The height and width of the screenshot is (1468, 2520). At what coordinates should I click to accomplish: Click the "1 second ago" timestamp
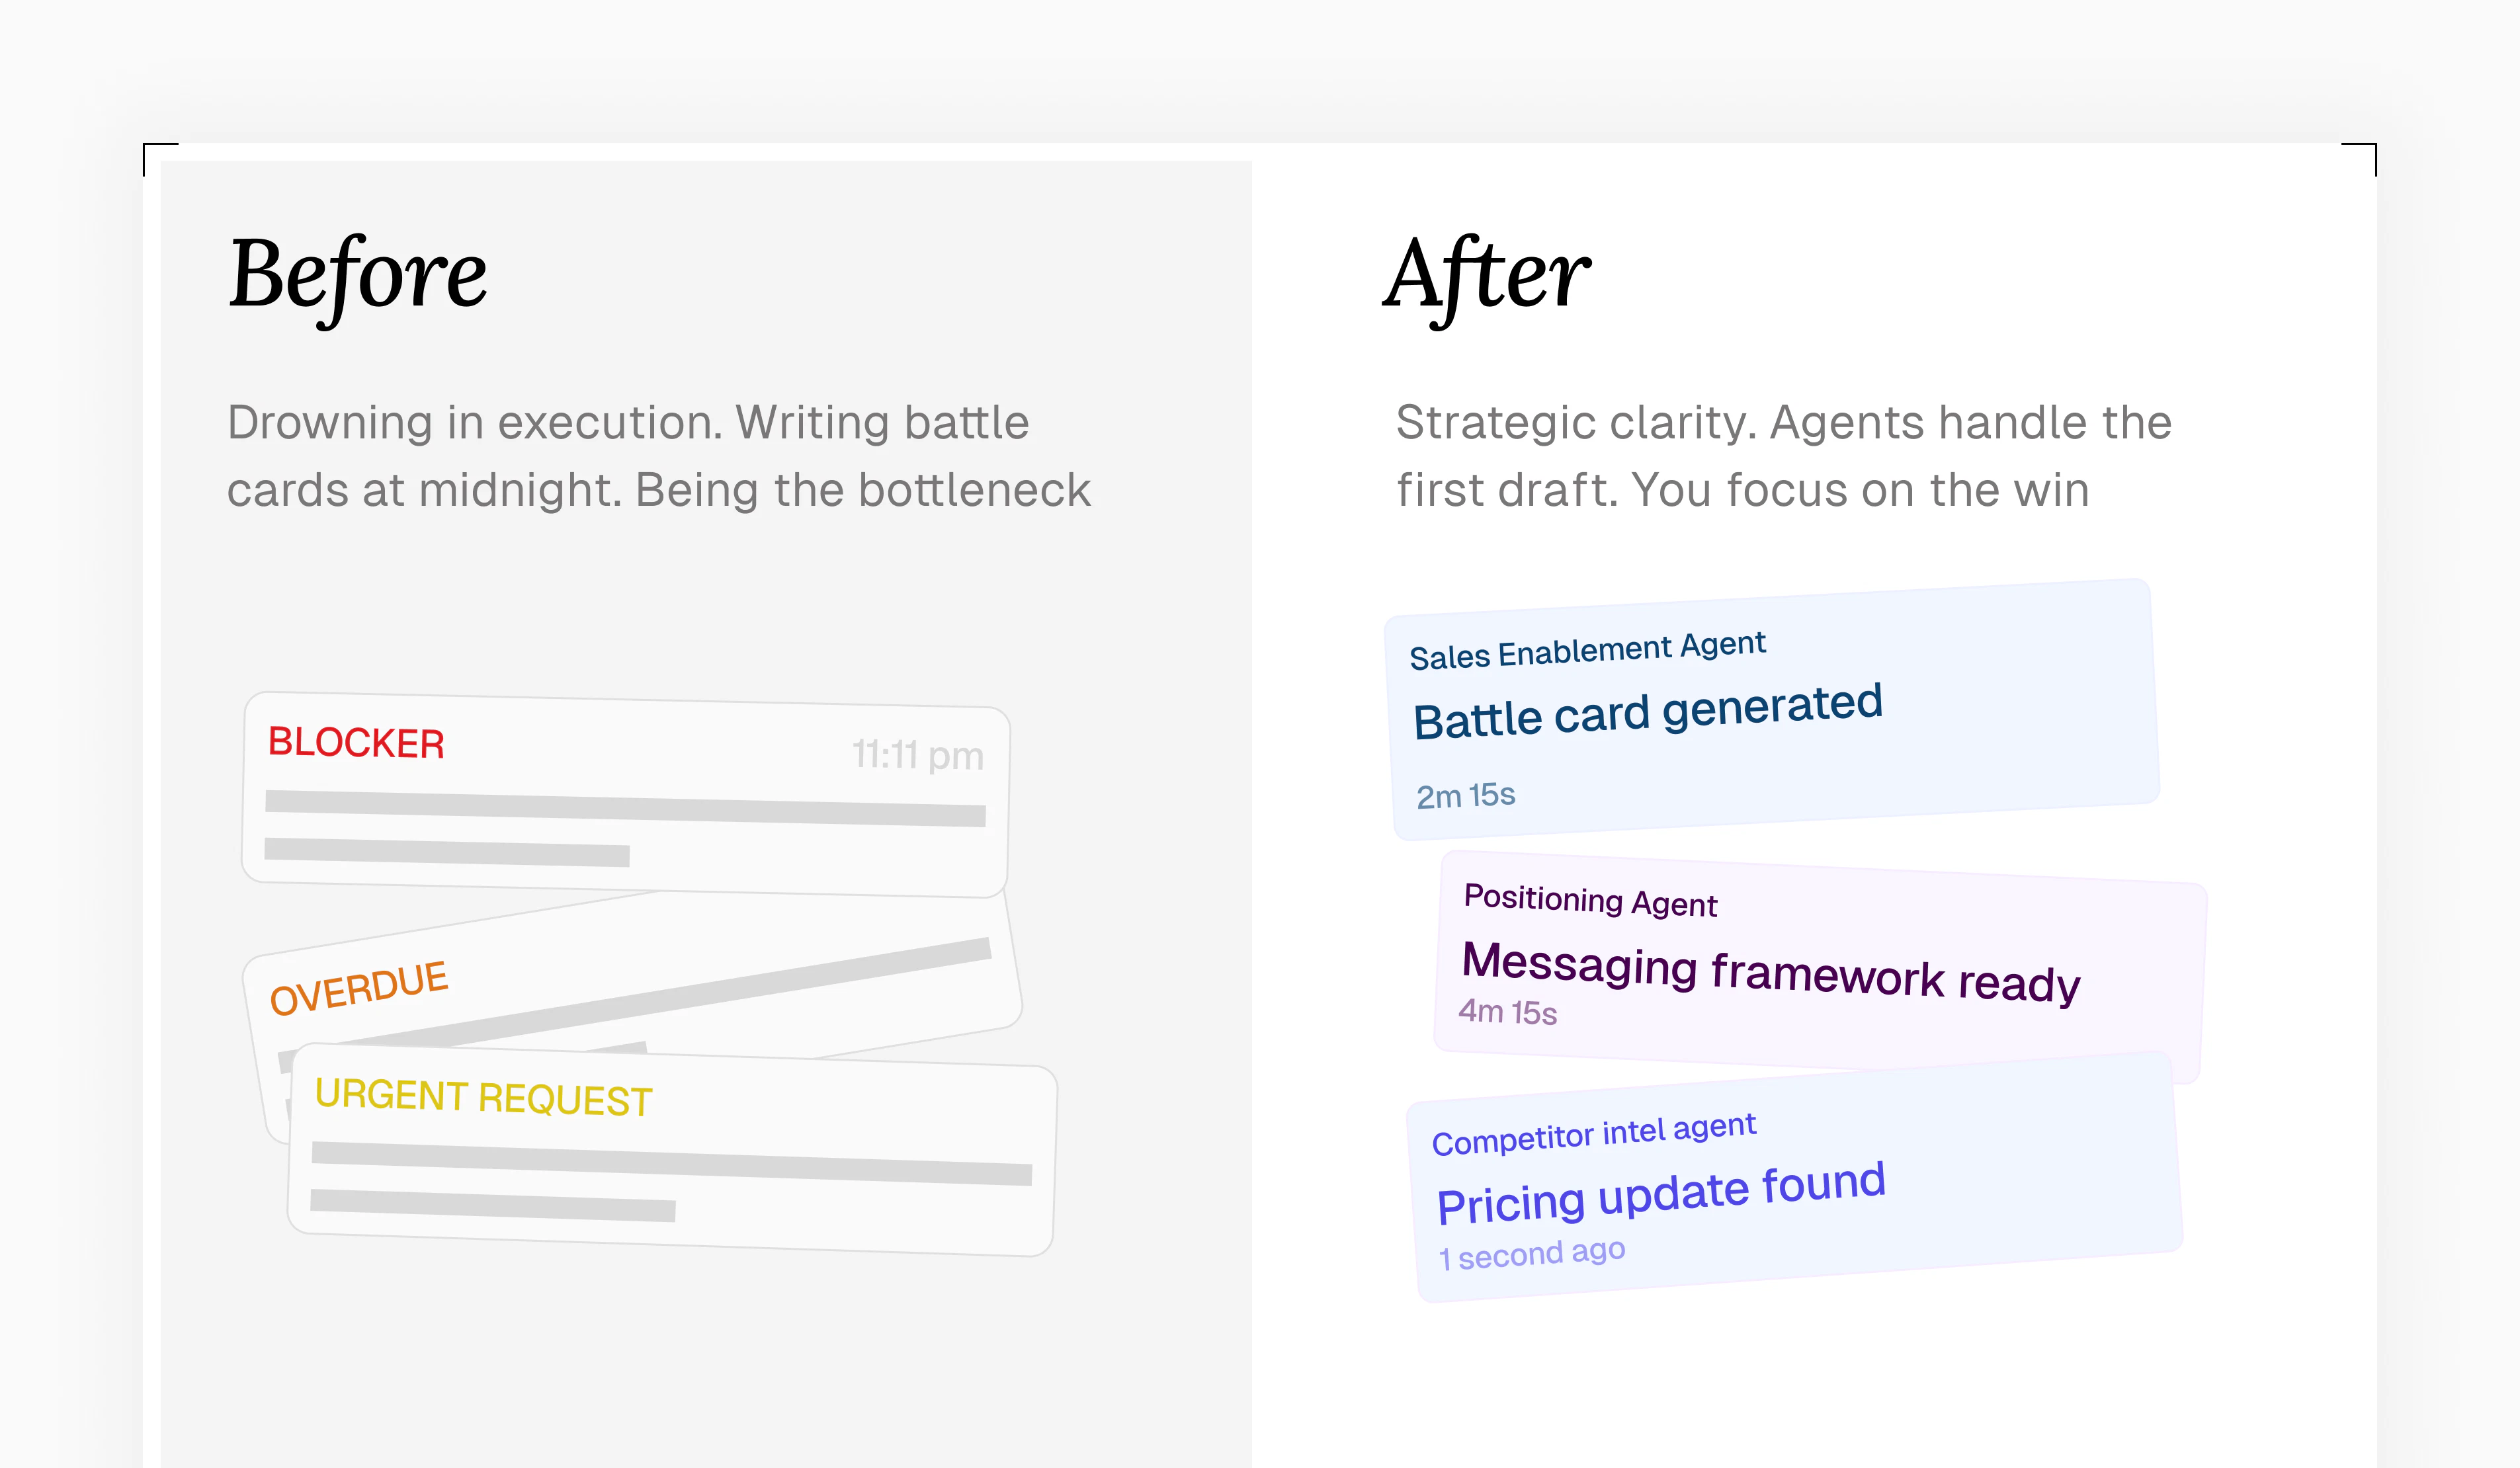[1531, 1254]
